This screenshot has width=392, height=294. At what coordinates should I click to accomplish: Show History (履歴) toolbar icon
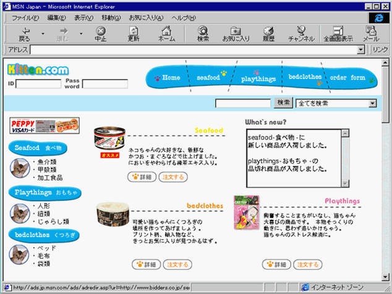click(x=268, y=33)
